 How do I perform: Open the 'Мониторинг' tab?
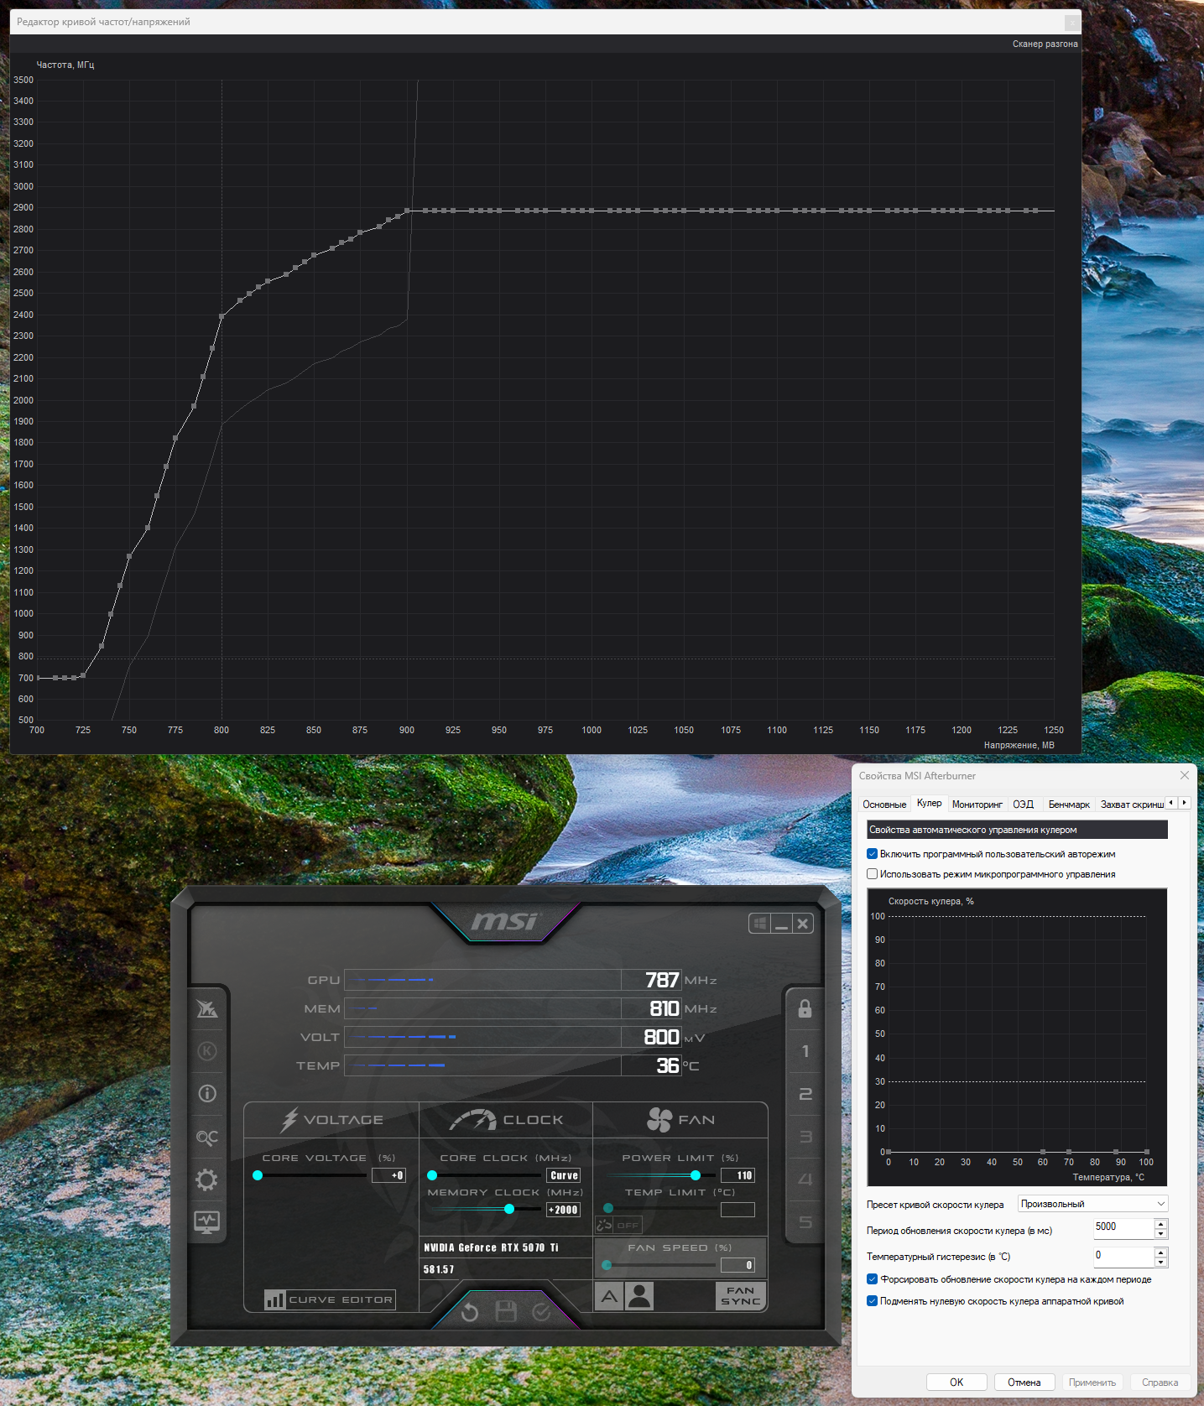coord(977,805)
